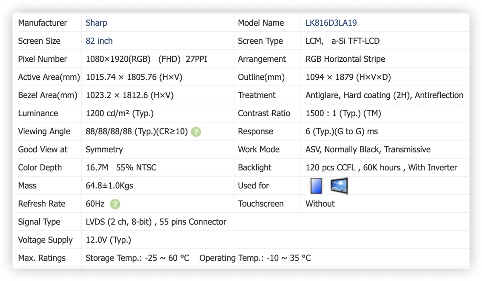Select the 'LVDS (2 ch, 8-bit), 55 pins Connector' value
This screenshot has height=281, width=482.
(156, 222)
